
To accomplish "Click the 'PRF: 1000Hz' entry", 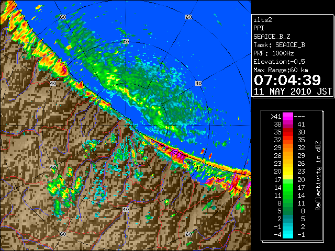I will (x=273, y=53).
